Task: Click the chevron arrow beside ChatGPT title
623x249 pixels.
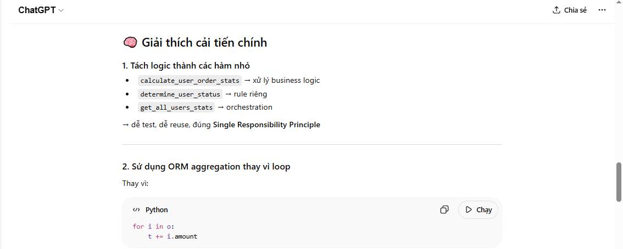Action: point(61,10)
